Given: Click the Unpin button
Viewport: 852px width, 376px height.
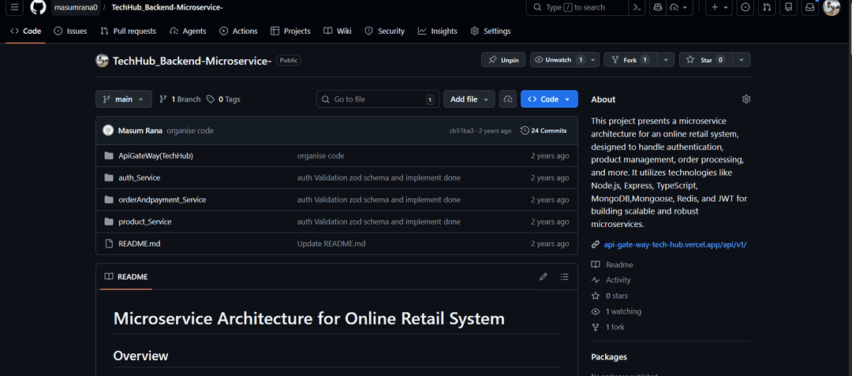Looking at the screenshot, I should (503, 60).
